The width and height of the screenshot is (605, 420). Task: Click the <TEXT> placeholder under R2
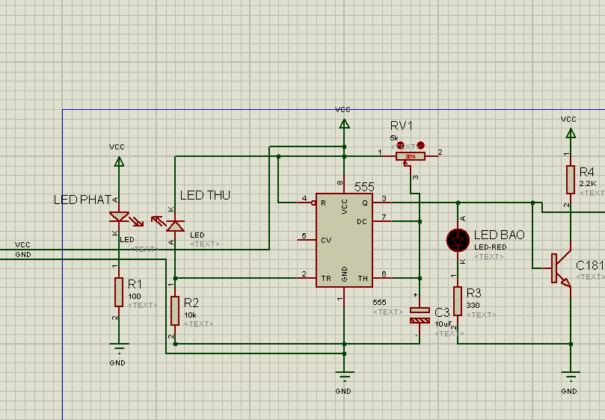point(199,324)
